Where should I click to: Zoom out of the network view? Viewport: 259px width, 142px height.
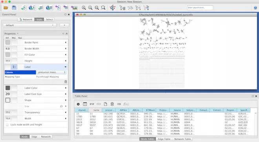(x=90, y=8)
